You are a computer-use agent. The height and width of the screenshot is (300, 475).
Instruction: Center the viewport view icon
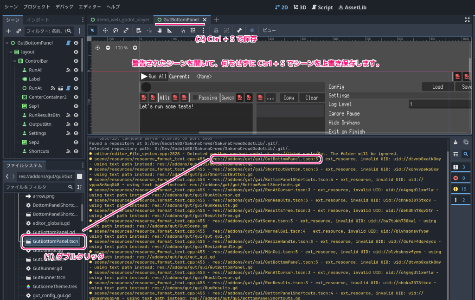pyautogui.click(x=97, y=48)
